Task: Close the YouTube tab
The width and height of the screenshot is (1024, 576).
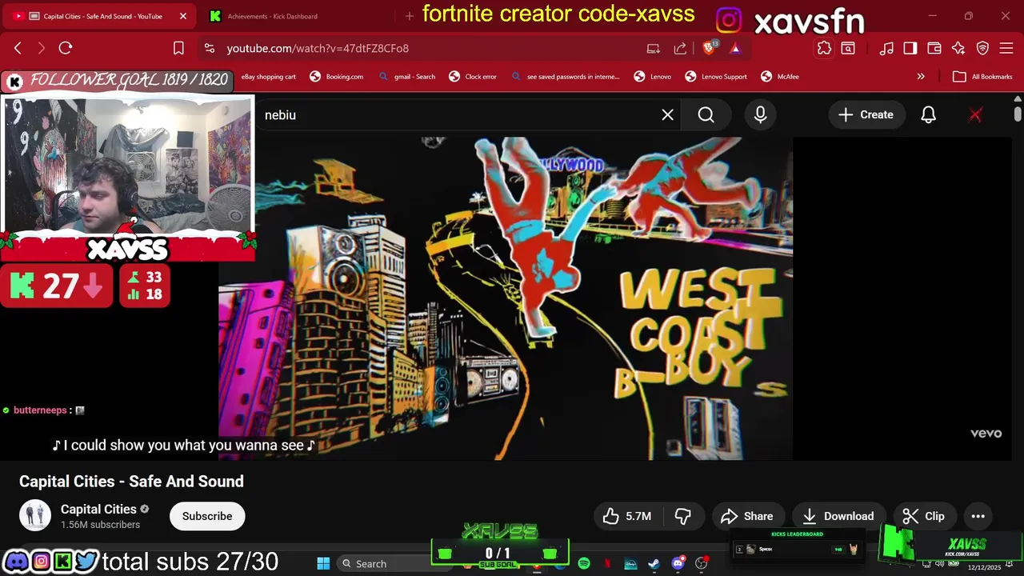Action: (182, 16)
